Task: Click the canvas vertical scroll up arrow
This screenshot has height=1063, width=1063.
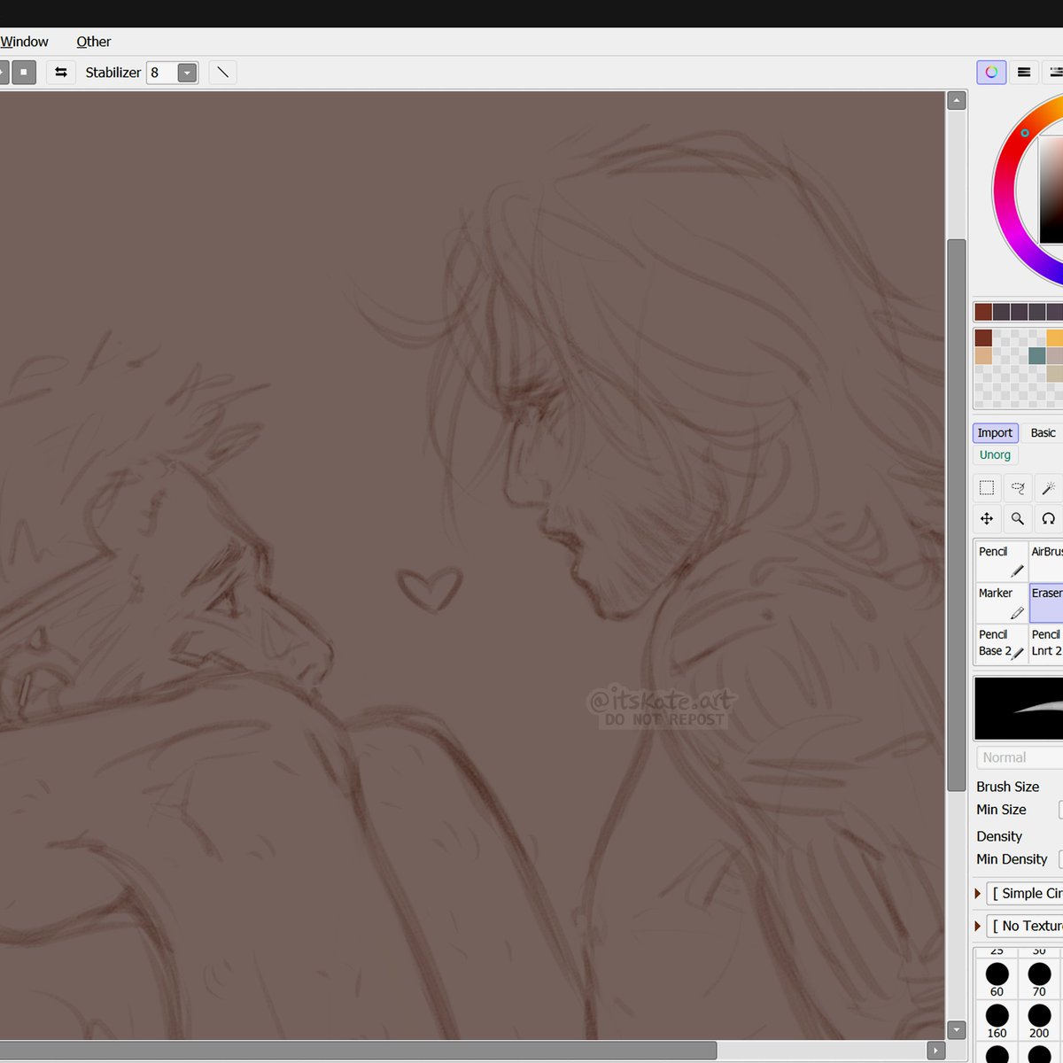Action: click(956, 101)
